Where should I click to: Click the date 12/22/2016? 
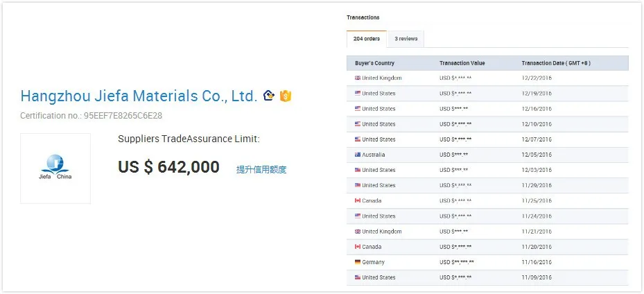click(x=537, y=78)
